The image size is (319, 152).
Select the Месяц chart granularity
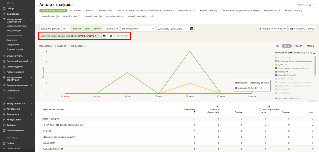pyautogui.click(x=310, y=46)
